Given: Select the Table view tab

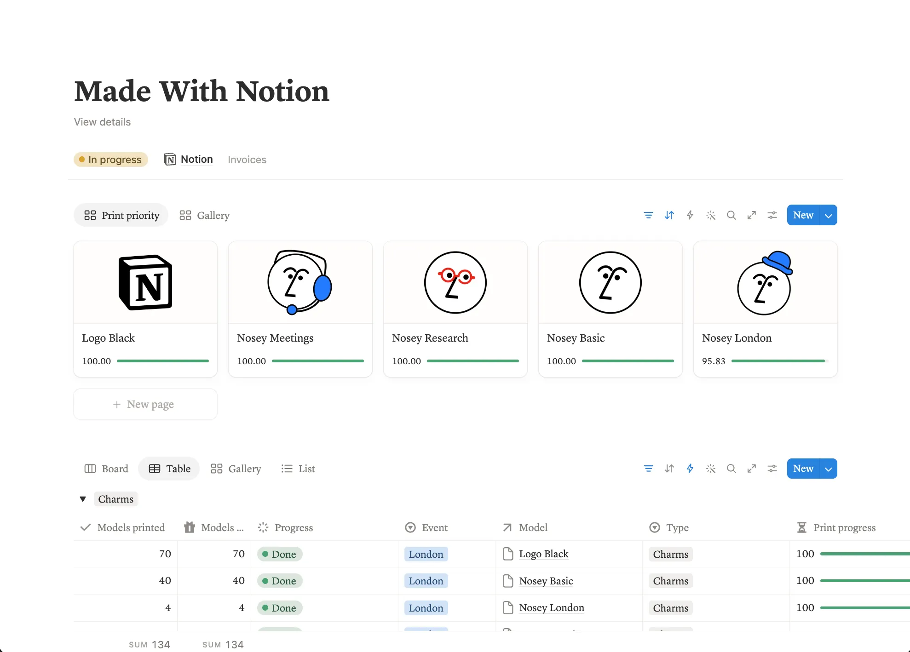Looking at the screenshot, I should pos(169,469).
